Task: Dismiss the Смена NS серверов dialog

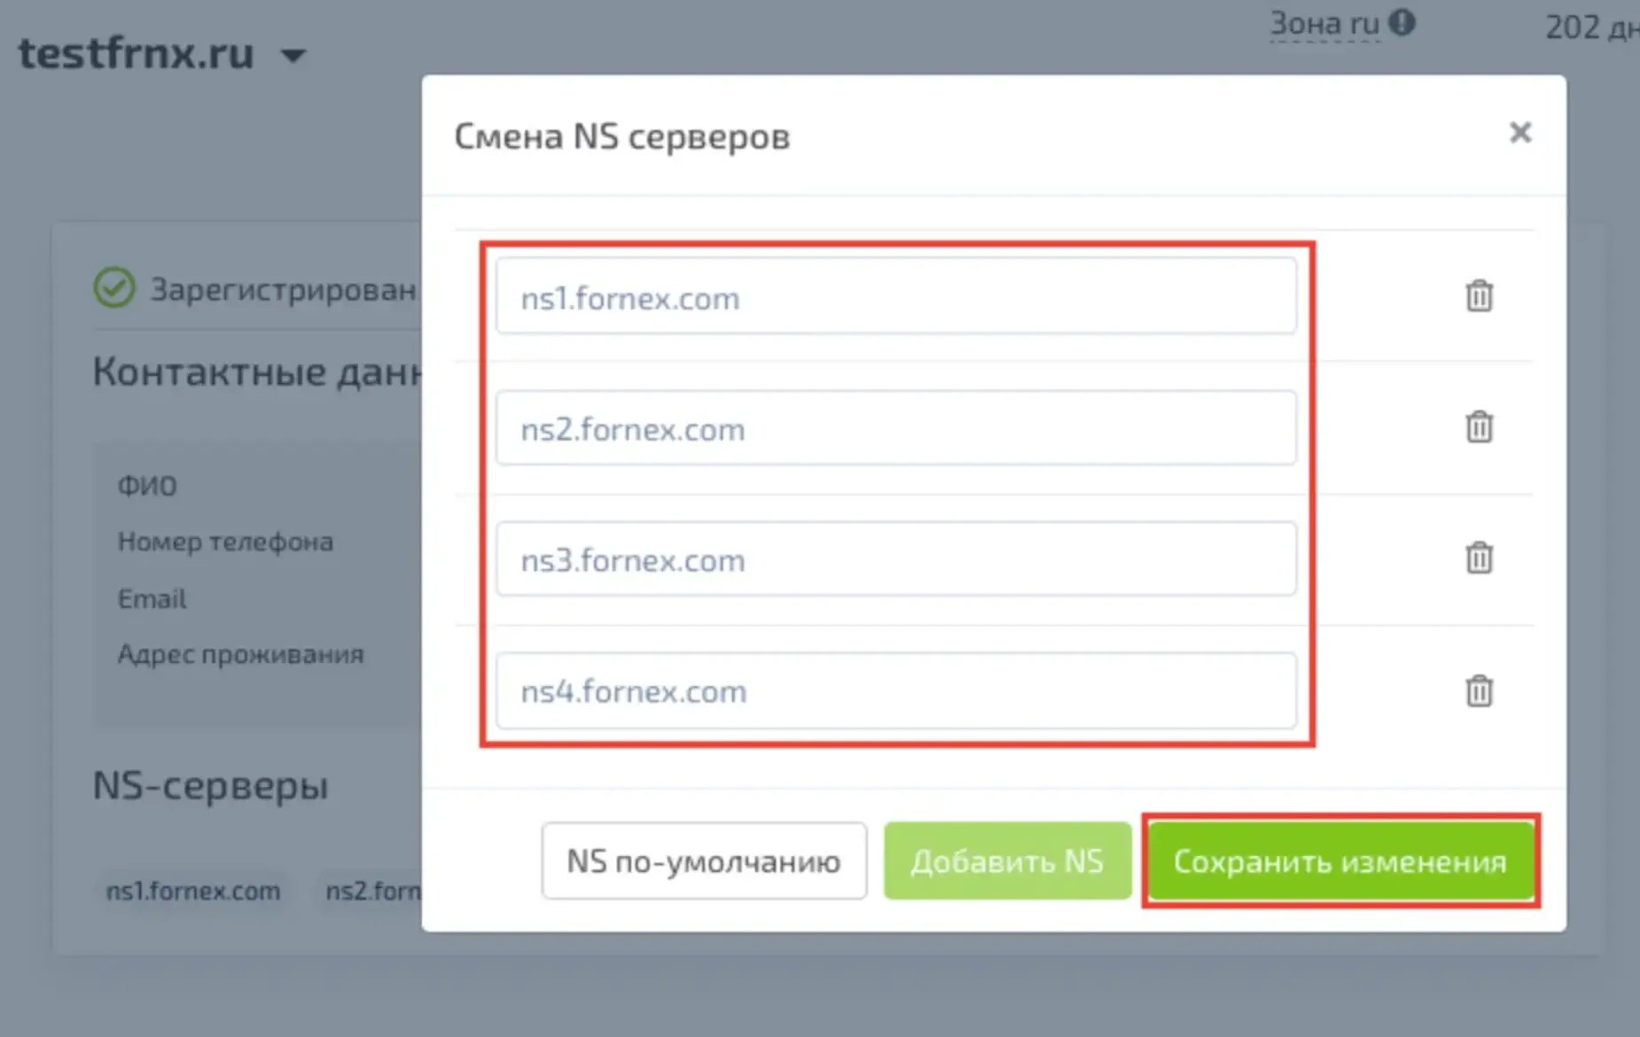Action: pyautogui.click(x=1520, y=133)
